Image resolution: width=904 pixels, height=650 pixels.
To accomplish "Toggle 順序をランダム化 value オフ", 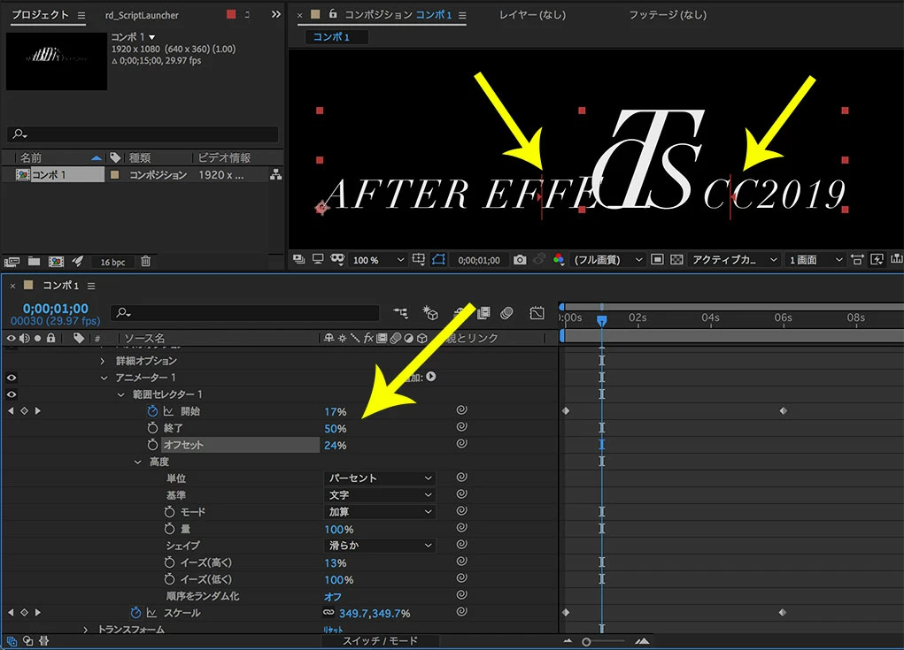I will (x=333, y=596).
